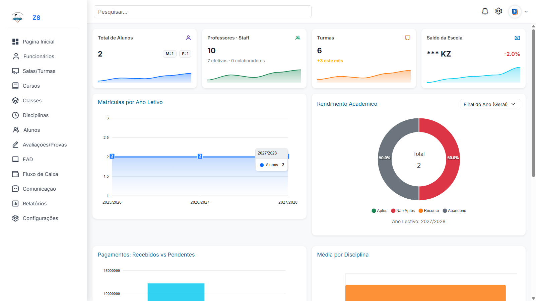The height and width of the screenshot is (301, 536).
Task: Toggle the Não Aptos legend entry
Action: [403, 210]
